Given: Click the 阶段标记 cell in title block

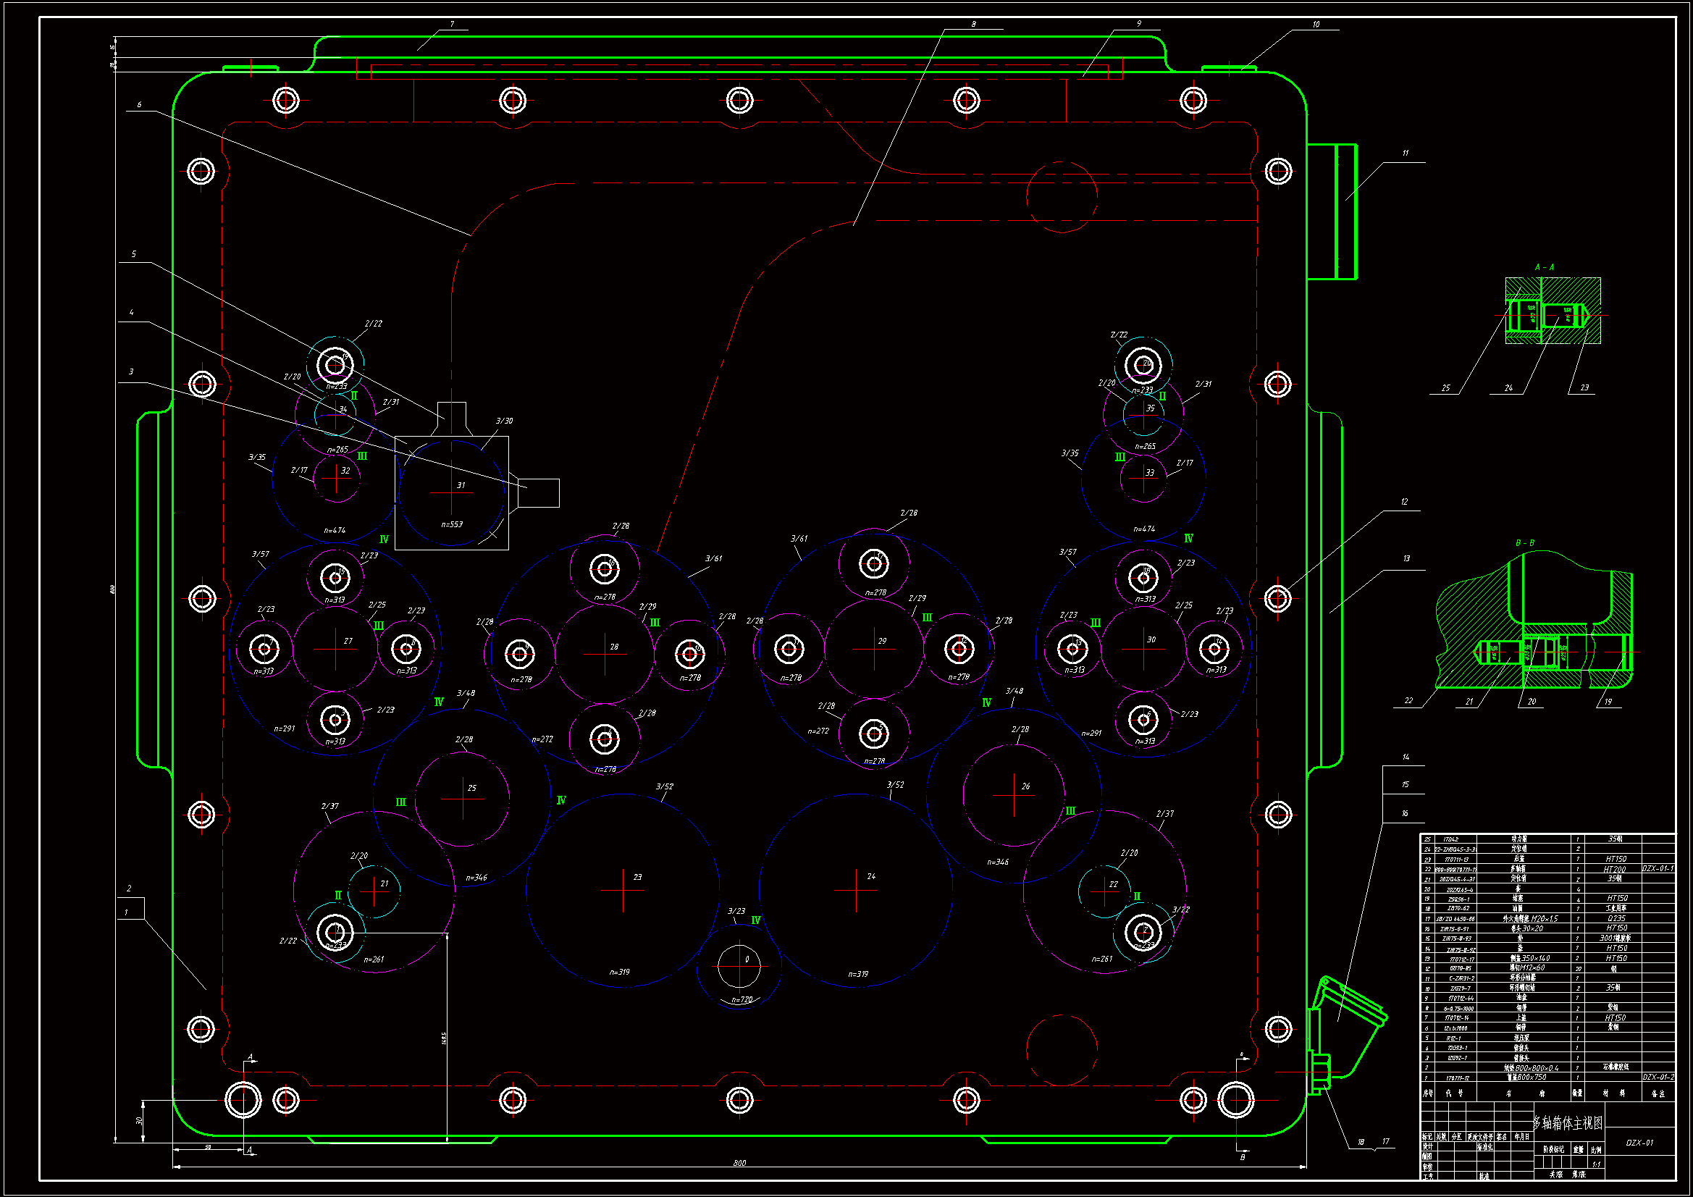Looking at the screenshot, I should [x=1555, y=1150].
